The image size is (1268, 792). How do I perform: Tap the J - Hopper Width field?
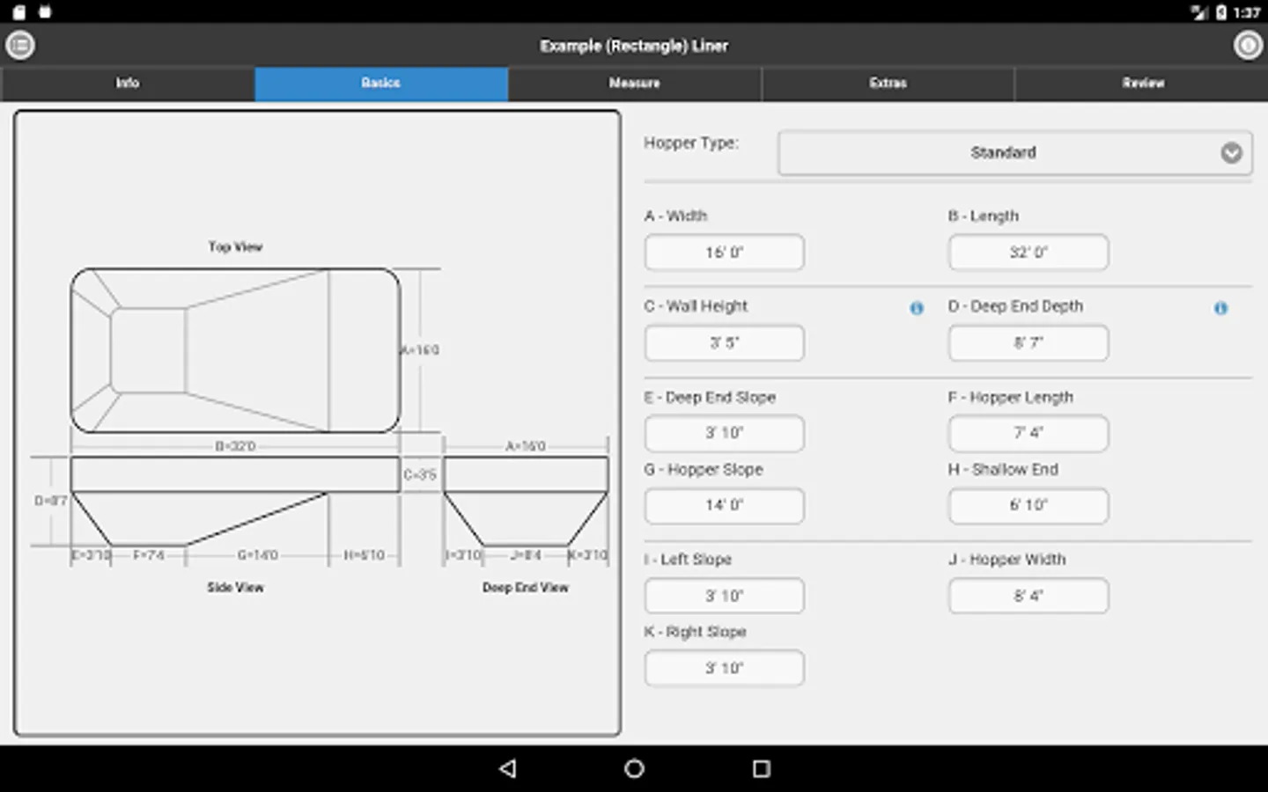tap(1028, 596)
